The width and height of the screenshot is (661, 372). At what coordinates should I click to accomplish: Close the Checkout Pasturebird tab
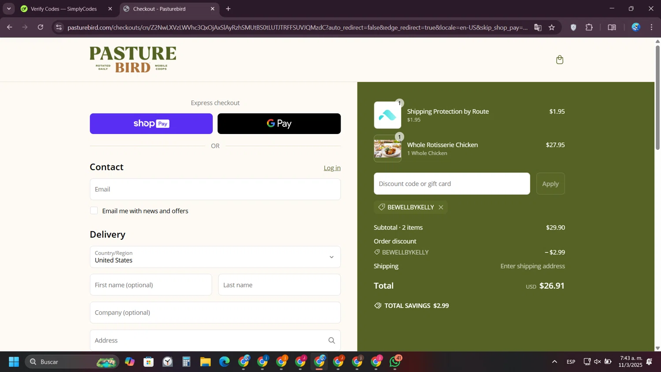coord(212,9)
